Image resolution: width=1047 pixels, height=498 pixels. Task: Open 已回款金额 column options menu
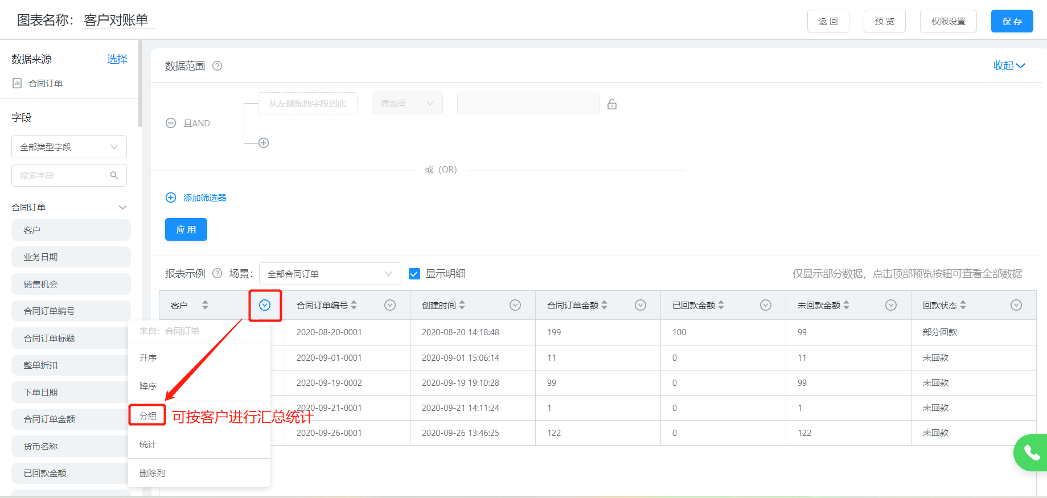coord(766,305)
